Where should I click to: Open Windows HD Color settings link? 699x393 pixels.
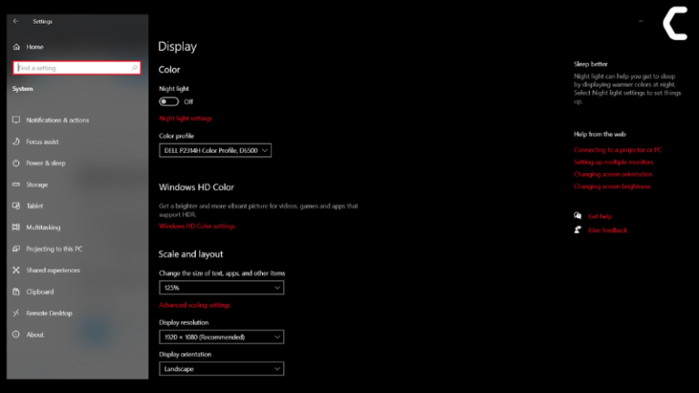[197, 226]
